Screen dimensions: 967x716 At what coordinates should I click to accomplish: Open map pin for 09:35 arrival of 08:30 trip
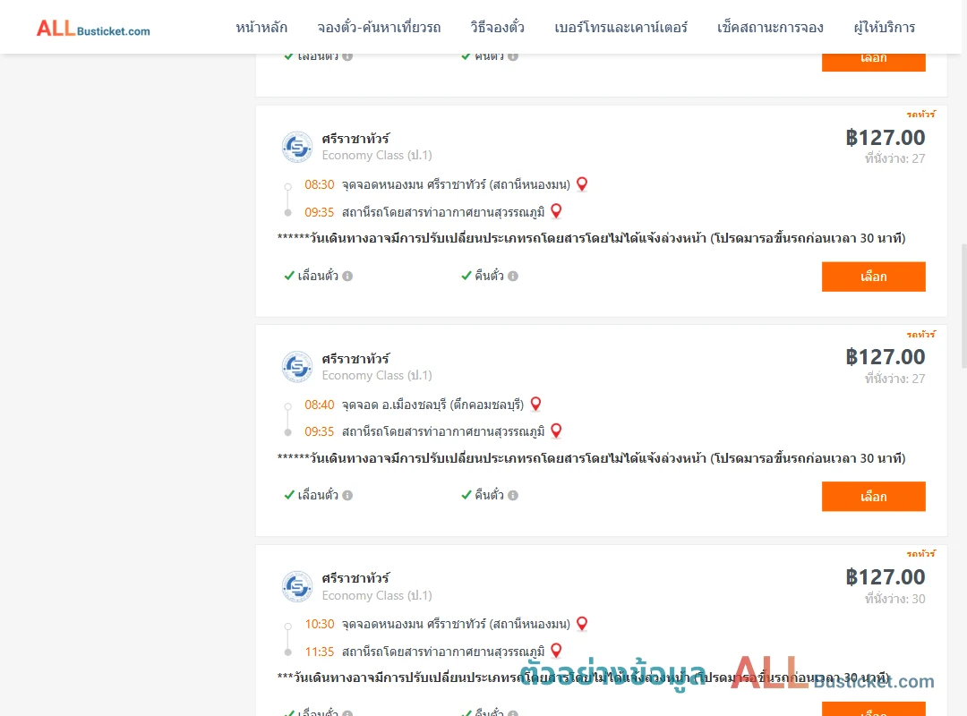click(x=556, y=211)
